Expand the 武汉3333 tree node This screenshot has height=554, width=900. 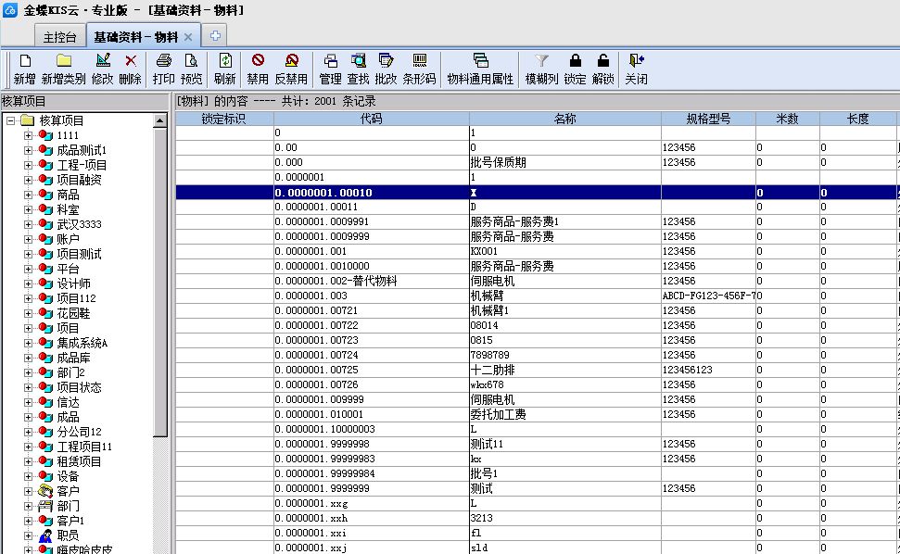pyautogui.click(x=28, y=224)
